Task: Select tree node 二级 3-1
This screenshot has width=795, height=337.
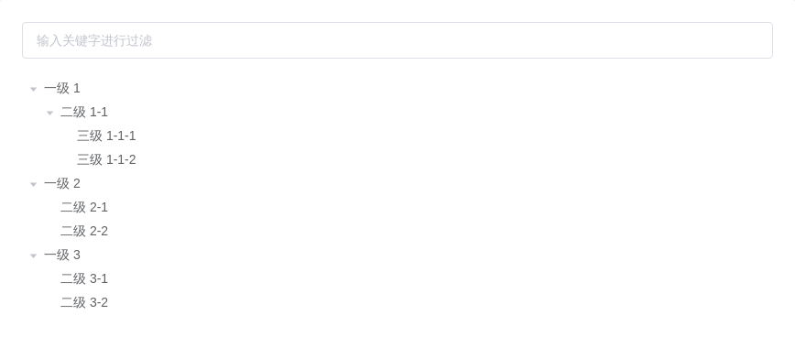Action: pyautogui.click(x=84, y=278)
